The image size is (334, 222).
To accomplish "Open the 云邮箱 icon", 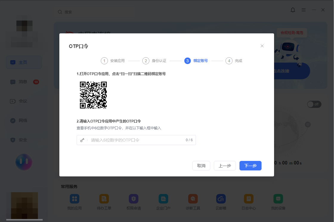I will pyautogui.click(x=221, y=199).
